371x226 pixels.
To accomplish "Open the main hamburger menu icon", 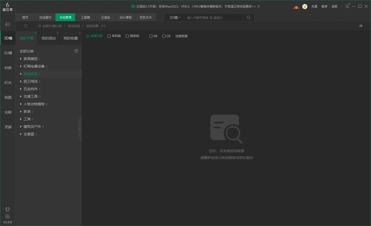I will (347, 6).
